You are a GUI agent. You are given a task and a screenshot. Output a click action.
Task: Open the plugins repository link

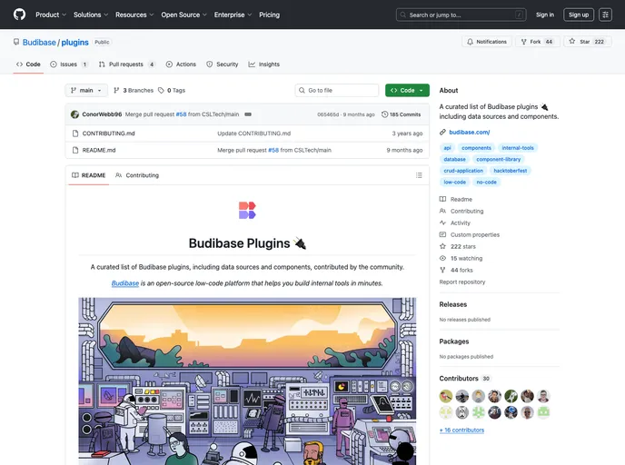[74, 43]
